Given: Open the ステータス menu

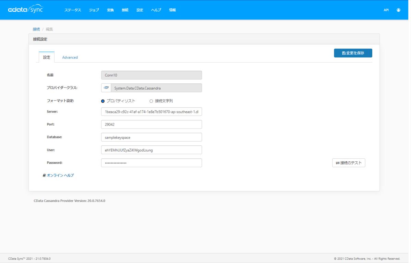Looking at the screenshot, I should pos(73,10).
